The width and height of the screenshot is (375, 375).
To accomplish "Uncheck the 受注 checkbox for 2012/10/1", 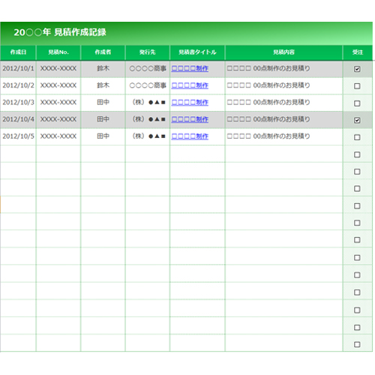I will (x=357, y=69).
